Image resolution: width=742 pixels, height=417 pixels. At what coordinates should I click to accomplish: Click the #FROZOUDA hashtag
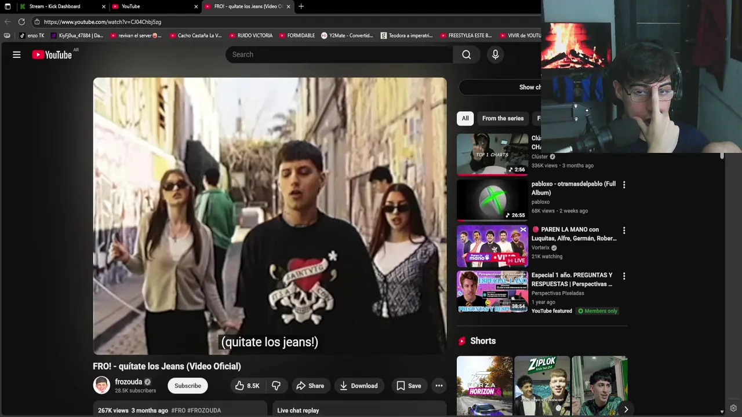coord(204,410)
